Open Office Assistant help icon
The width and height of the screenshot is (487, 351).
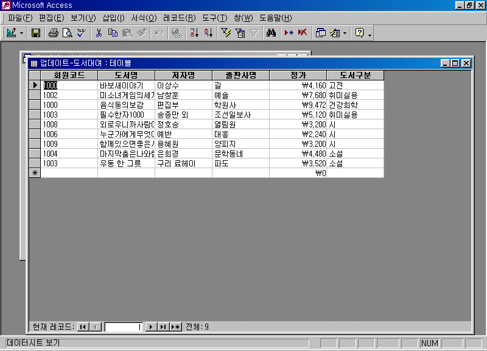click(x=359, y=33)
